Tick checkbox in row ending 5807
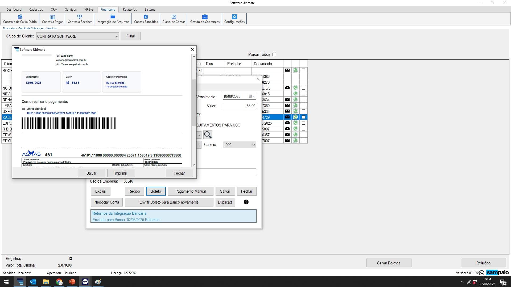The width and height of the screenshot is (511, 287). click(304, 129)
